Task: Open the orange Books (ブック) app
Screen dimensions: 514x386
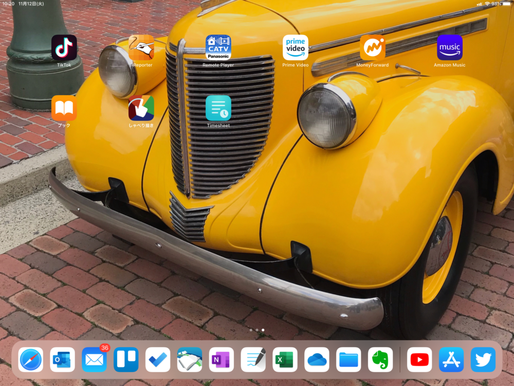Action: point(64,108)
